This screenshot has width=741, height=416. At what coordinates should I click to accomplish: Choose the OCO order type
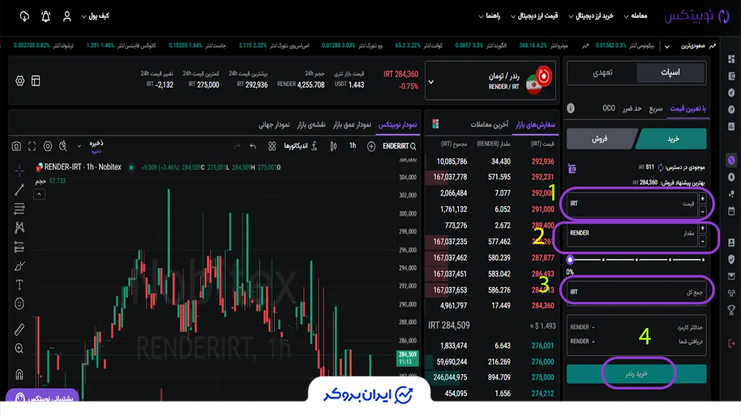click(x=609, y=109)
